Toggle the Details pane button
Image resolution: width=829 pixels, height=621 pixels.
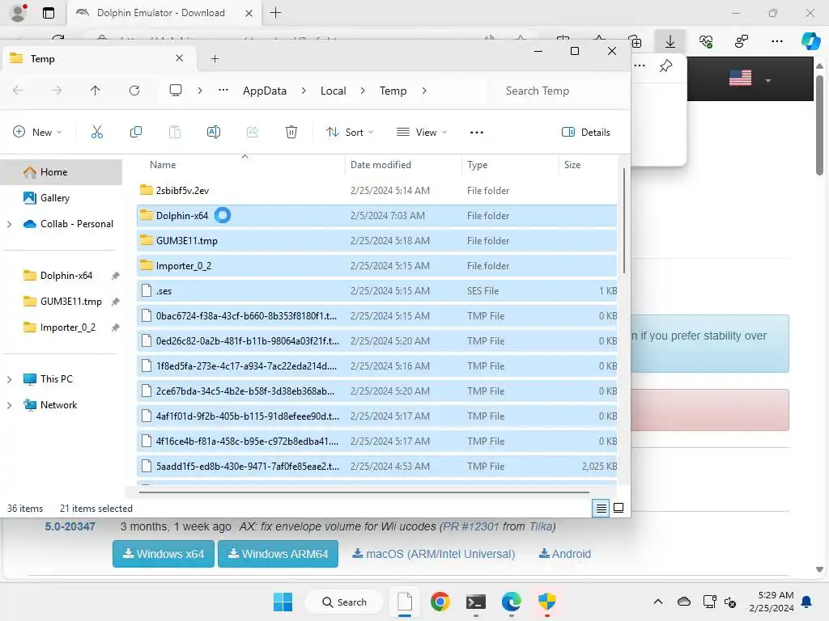(586, 132)
